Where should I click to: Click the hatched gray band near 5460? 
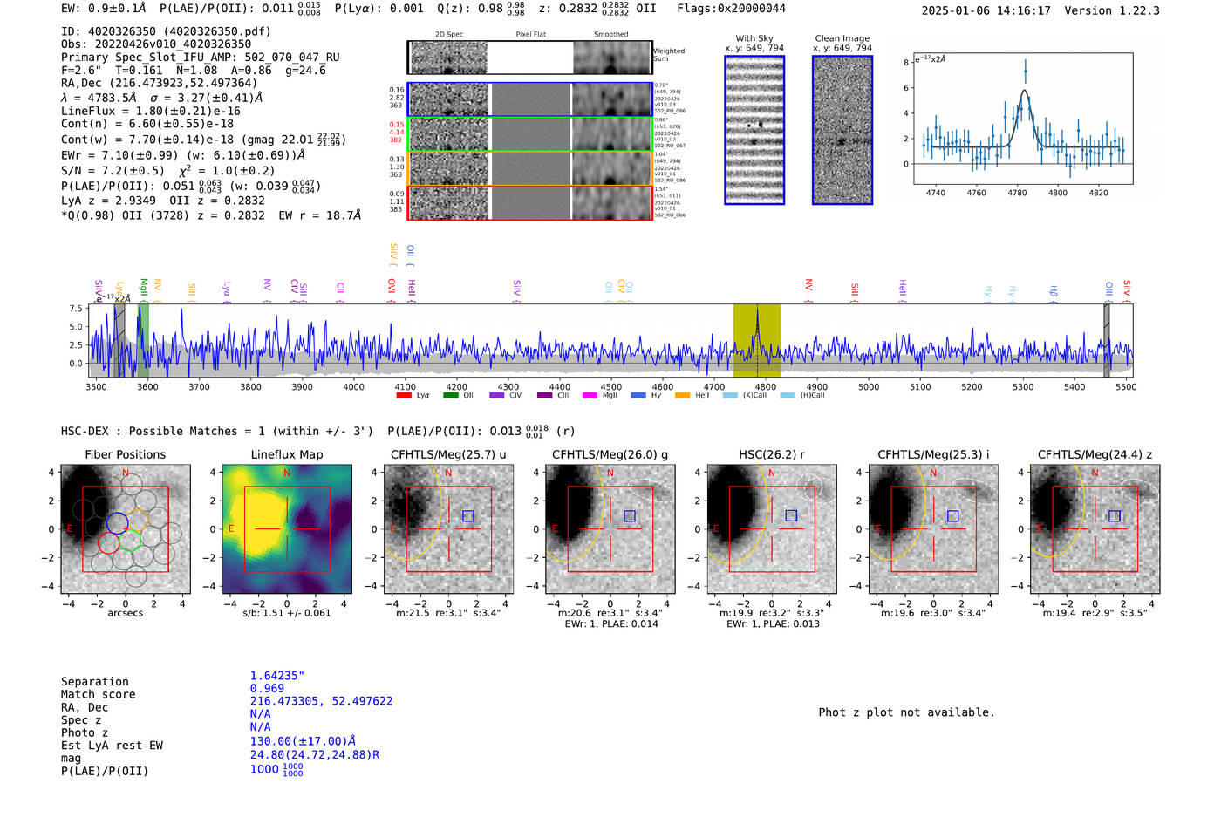[1107, 341]
